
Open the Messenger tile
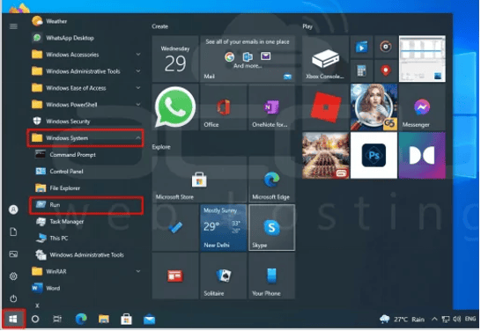(422, 107)
